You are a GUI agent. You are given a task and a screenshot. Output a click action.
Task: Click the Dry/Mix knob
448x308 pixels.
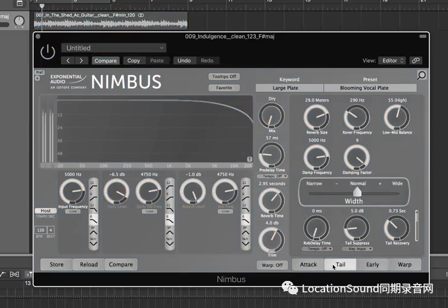click(272, 115)
